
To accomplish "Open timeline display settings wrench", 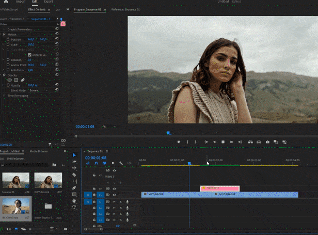I will (120, 163).
